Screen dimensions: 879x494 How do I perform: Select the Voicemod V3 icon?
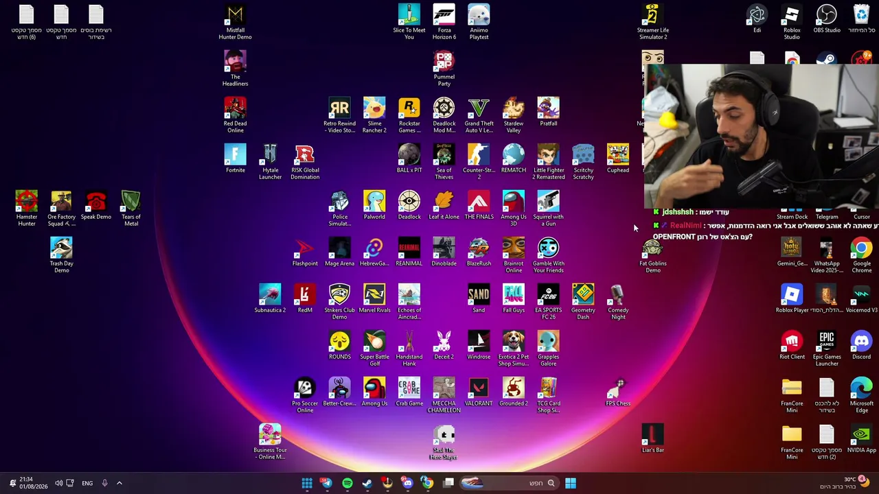861,298
